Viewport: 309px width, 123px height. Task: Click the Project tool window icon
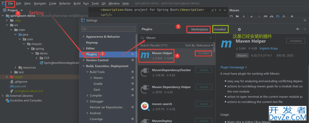tap(4, 10)
